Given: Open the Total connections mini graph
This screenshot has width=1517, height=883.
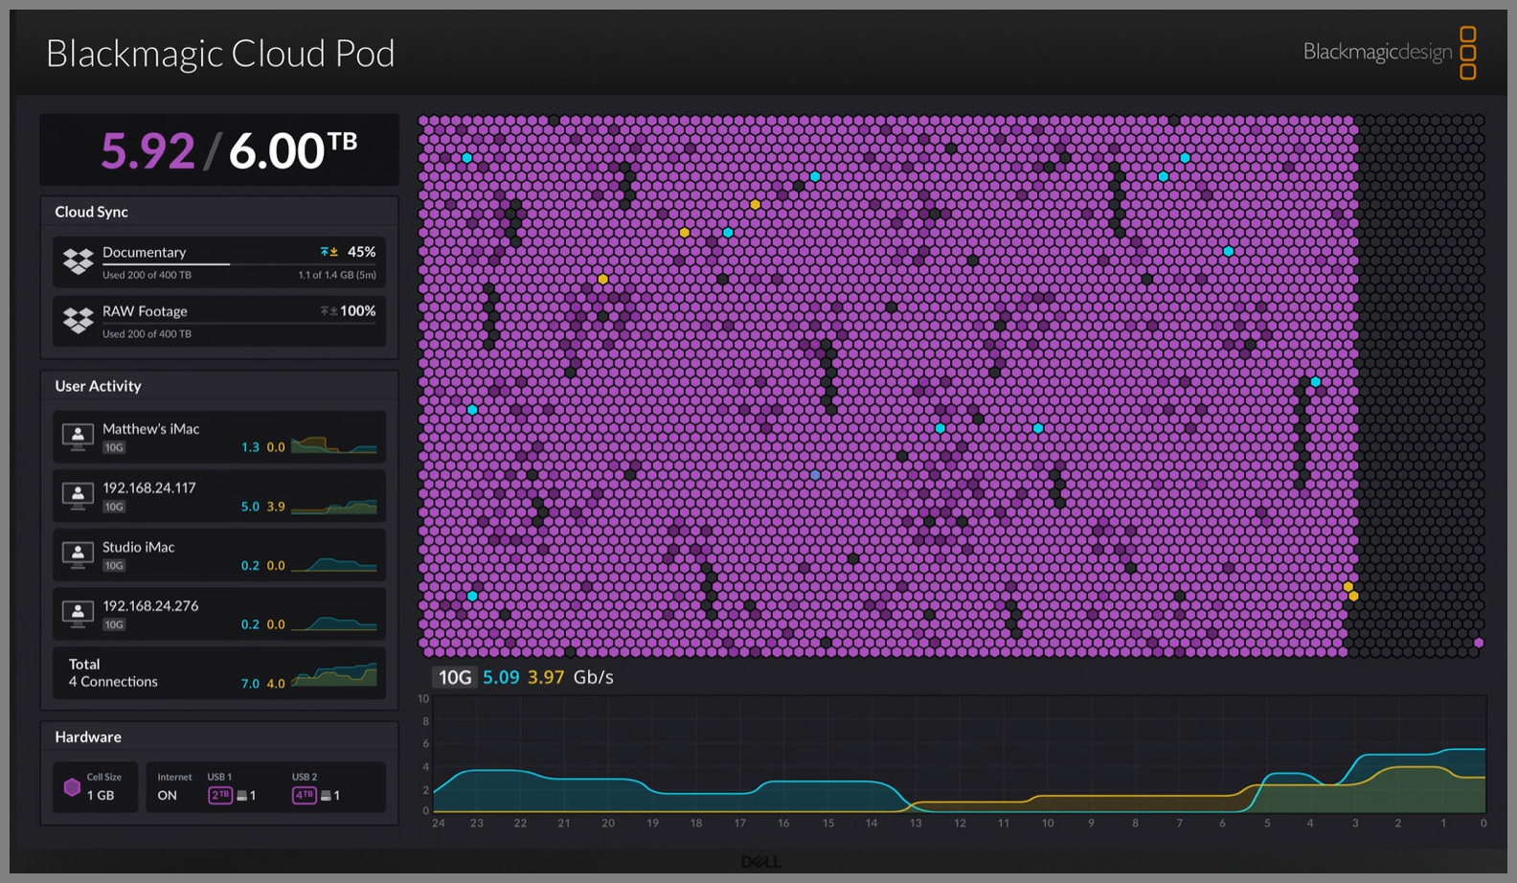Looking at the screenshot, I should pyautogui.click(x=334, y=674).
